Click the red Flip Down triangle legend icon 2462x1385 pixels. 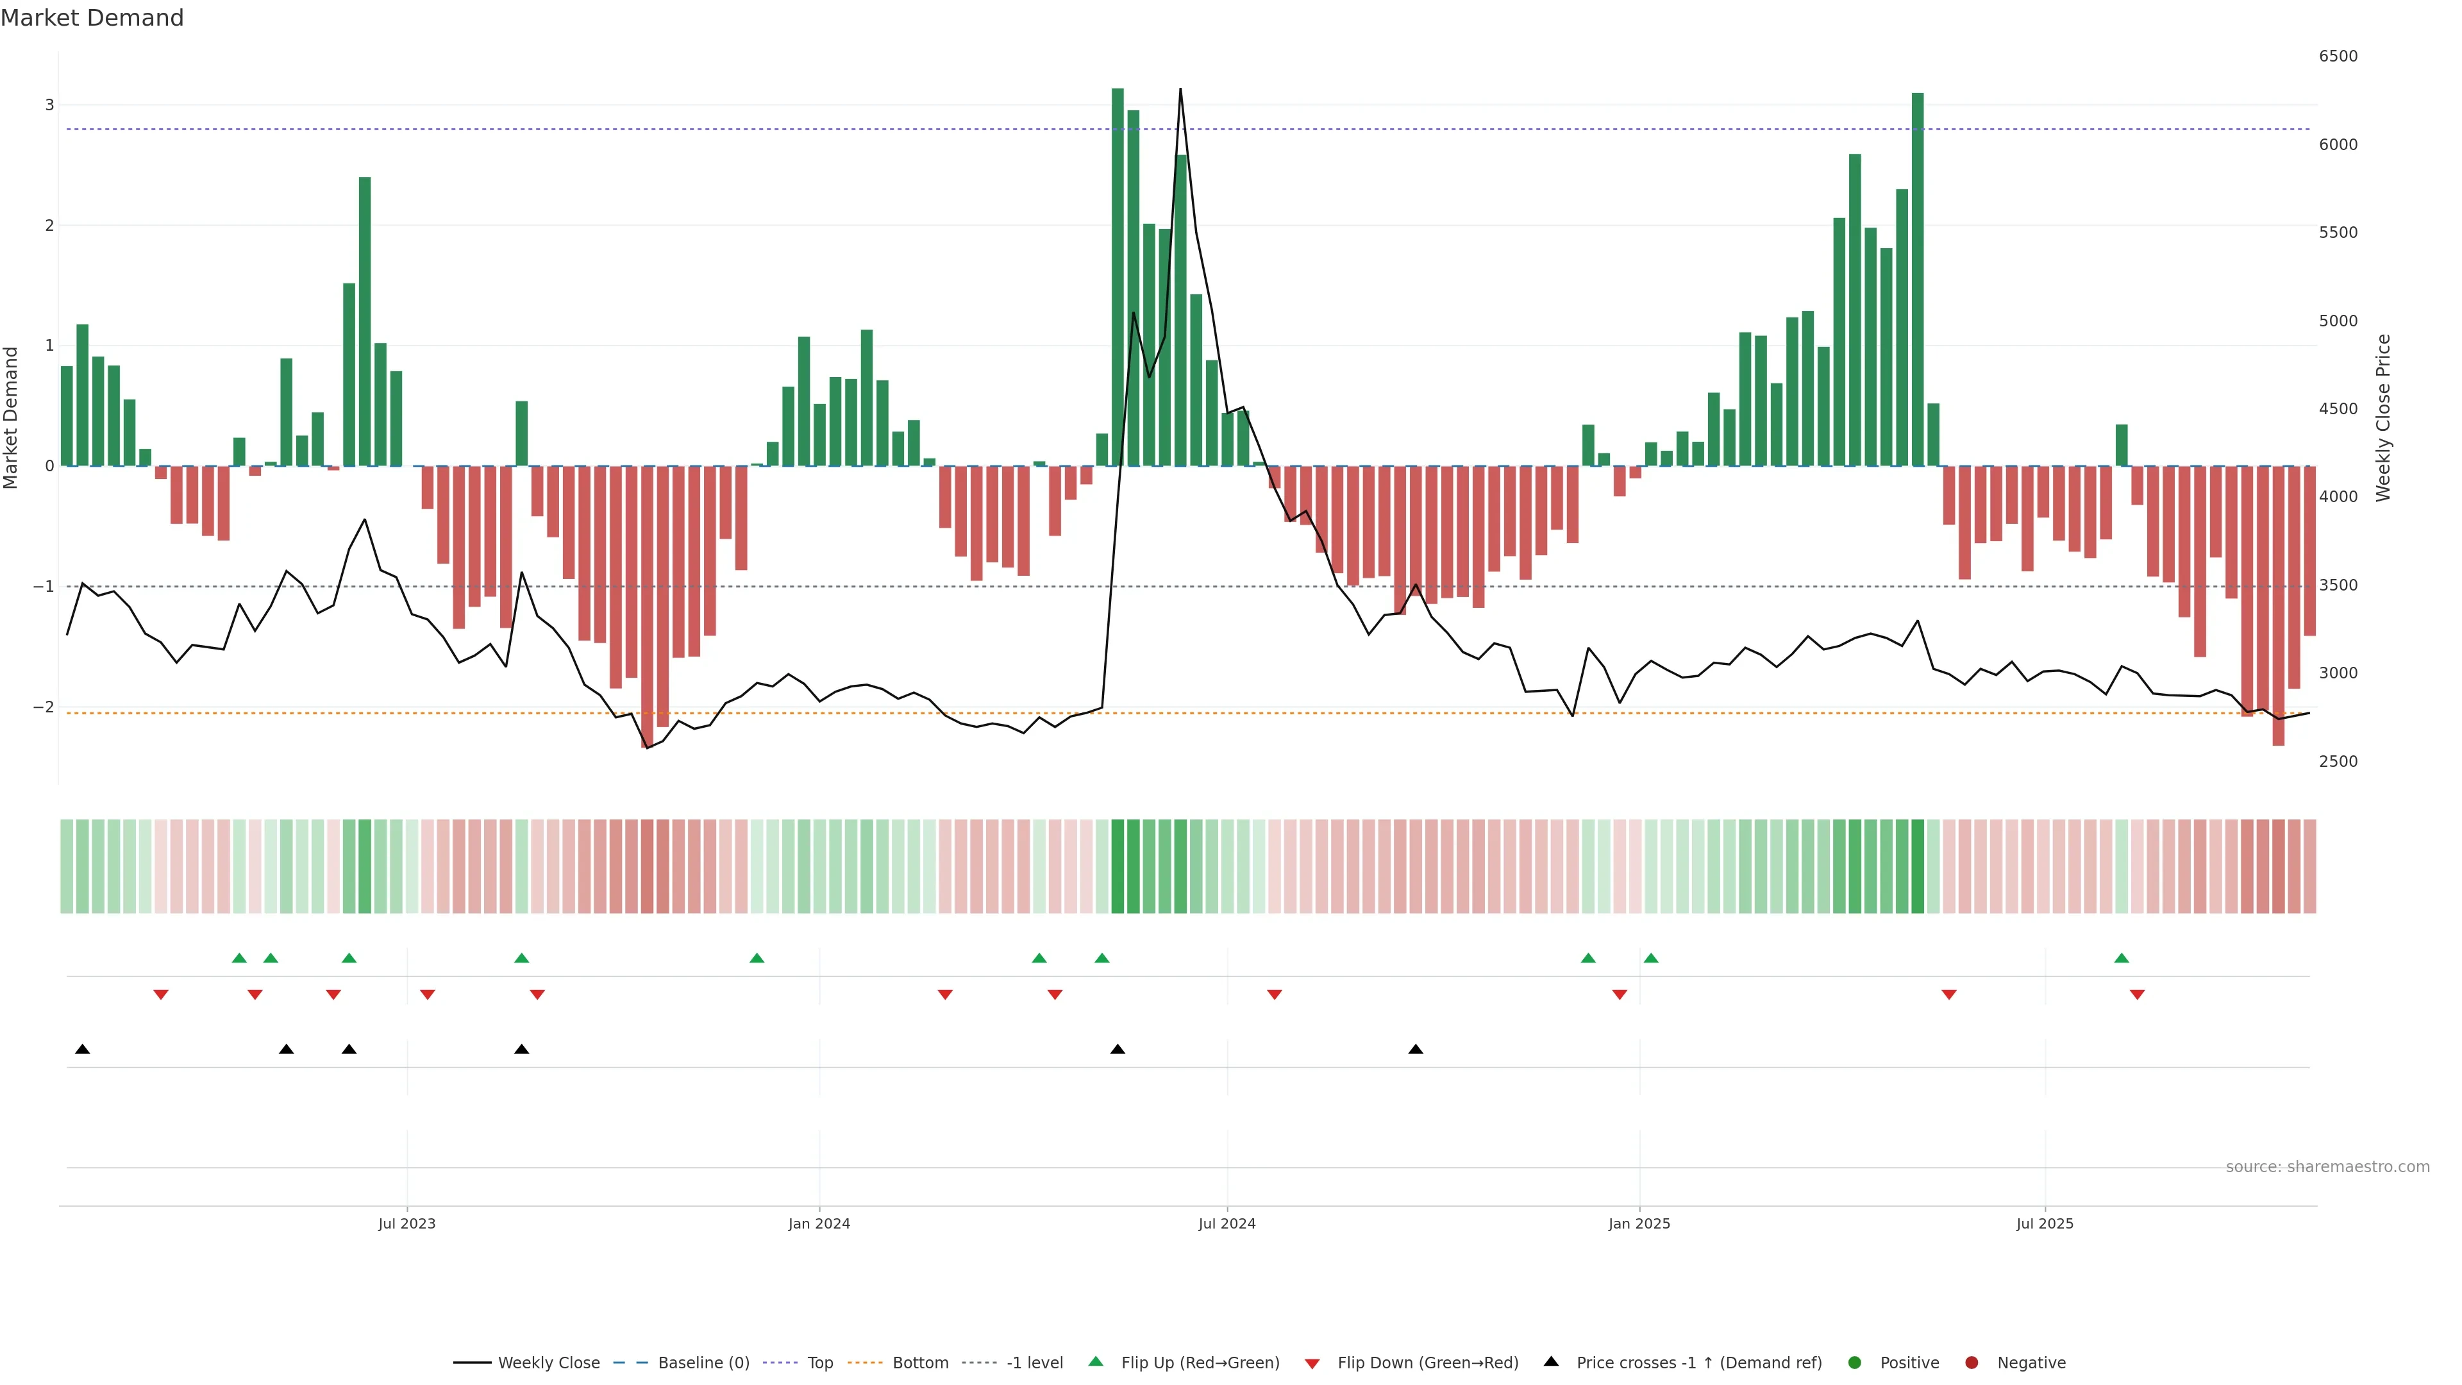coord(1312,1363)
